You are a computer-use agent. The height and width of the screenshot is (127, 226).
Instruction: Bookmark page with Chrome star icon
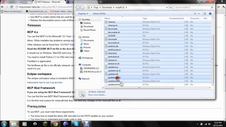click(219, 7)
